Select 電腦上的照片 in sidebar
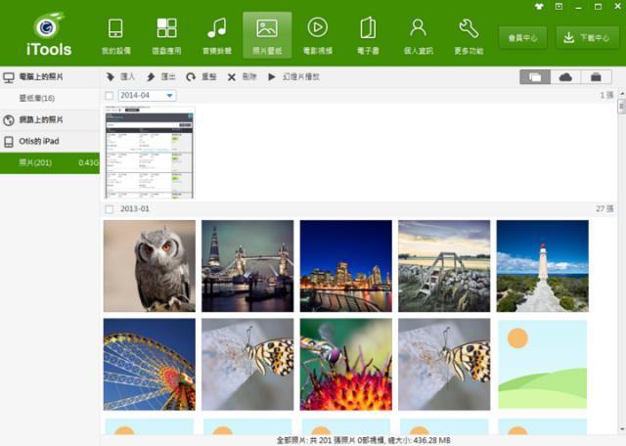This screenshot has width=626, height=446. (50, 76)
